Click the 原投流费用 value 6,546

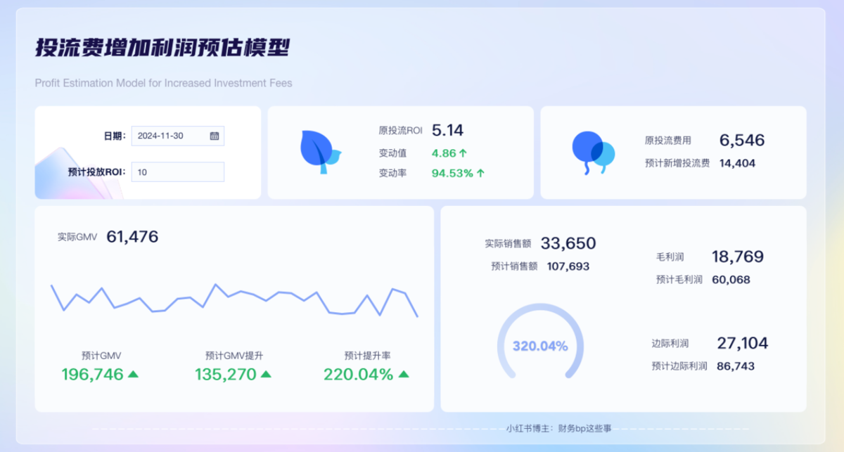[x=741, y=141]
